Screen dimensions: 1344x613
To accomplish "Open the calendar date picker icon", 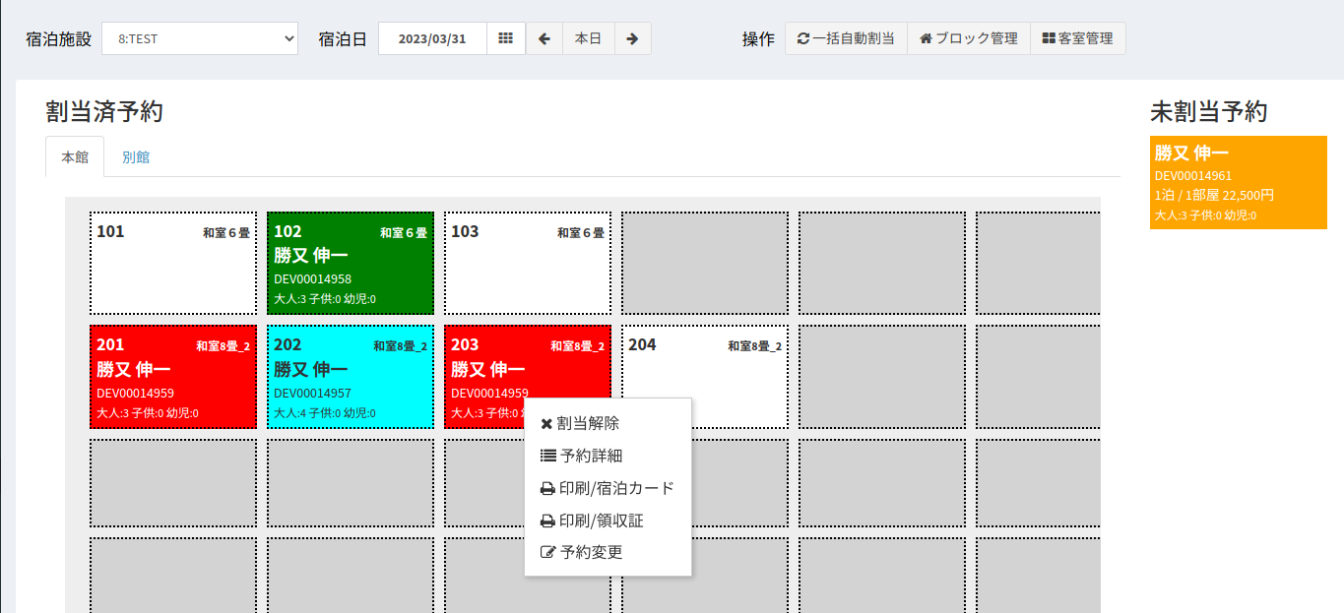I will [506, 38].
